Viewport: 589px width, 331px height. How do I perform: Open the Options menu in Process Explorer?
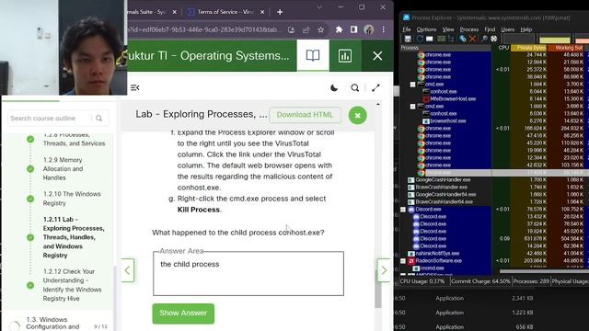pos(426,29)
